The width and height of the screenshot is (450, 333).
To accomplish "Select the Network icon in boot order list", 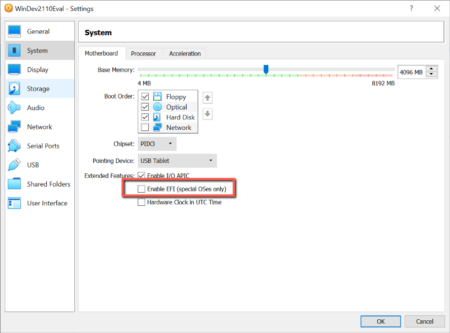I will [158, 127].
